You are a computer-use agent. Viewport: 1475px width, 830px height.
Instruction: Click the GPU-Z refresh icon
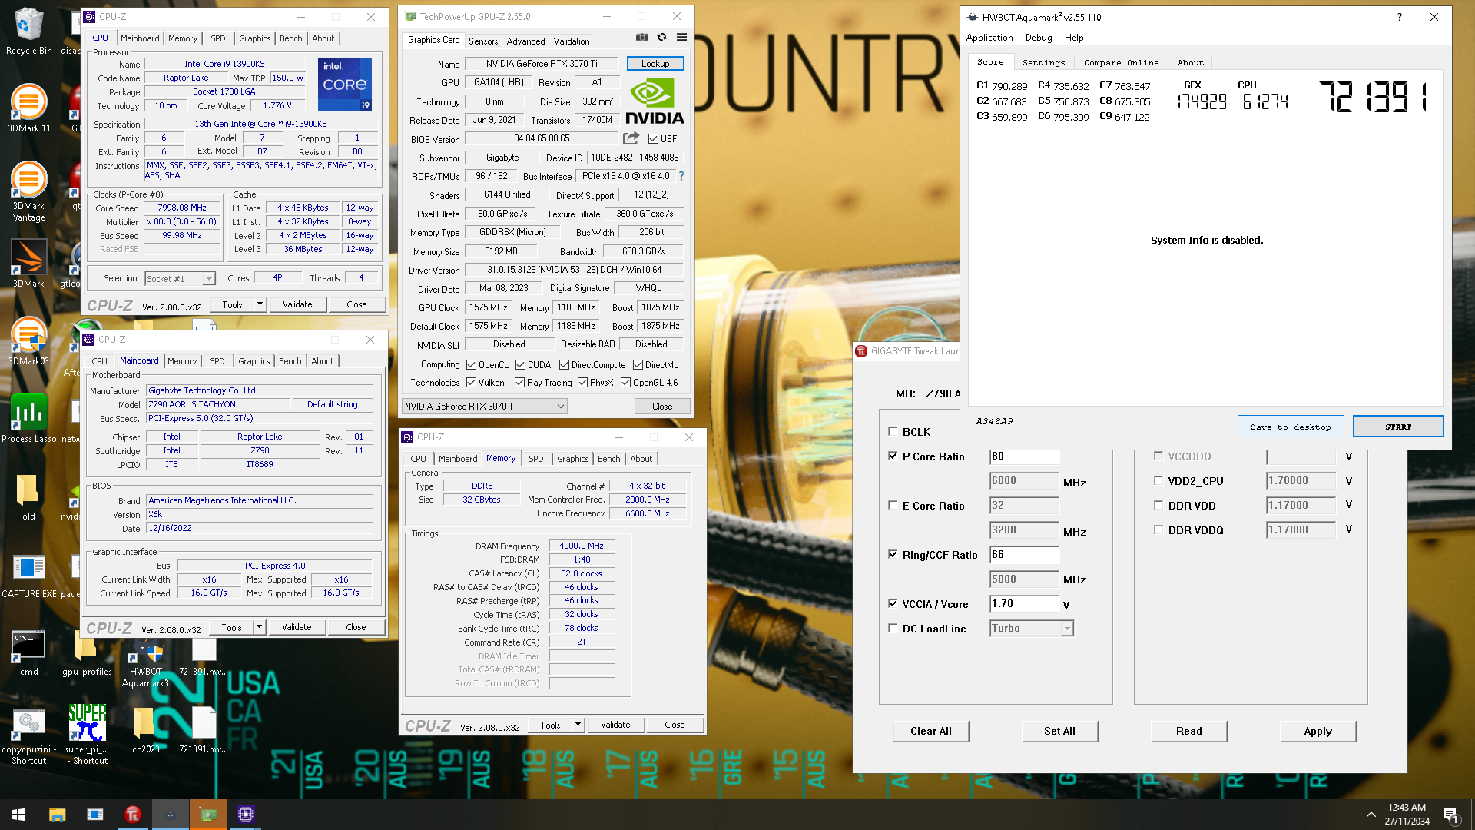(x=661, y=37)
